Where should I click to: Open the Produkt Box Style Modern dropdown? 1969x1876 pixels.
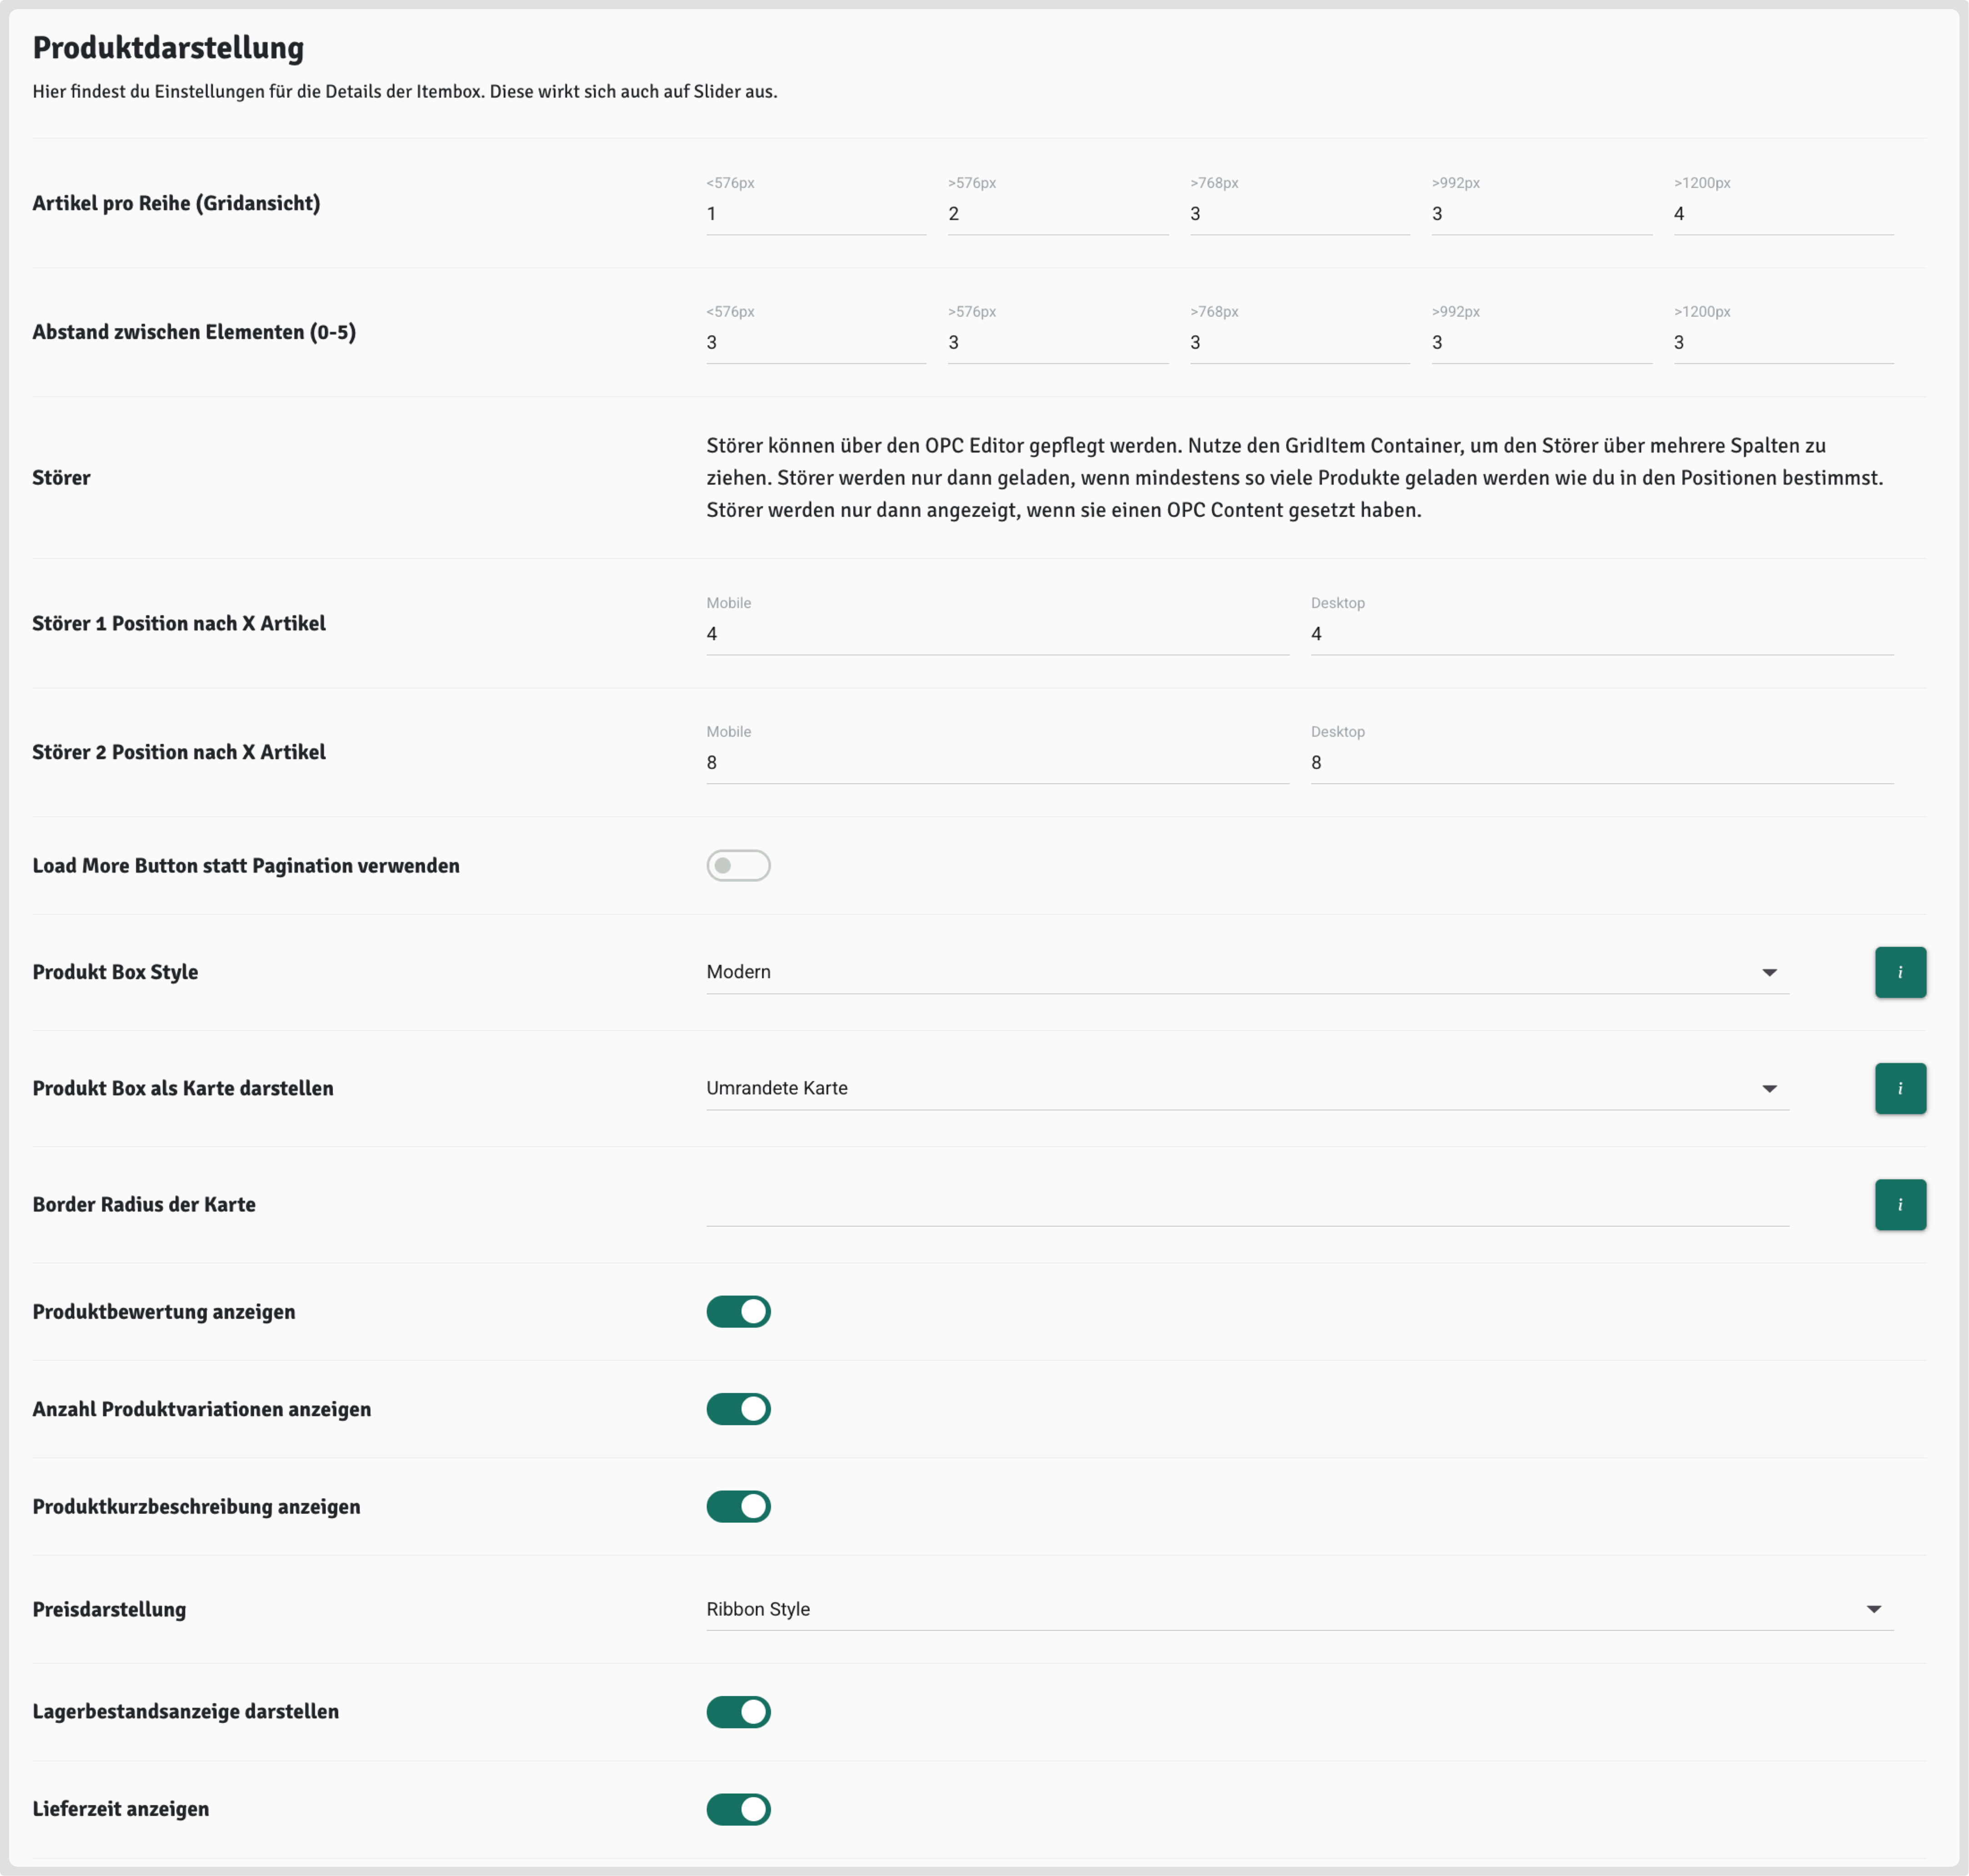(x=1247, y=972)
